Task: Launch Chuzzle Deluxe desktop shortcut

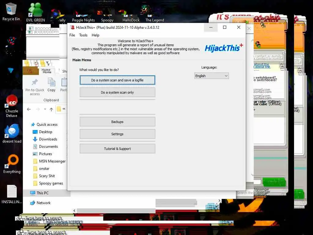Action: tap(12, 106)
